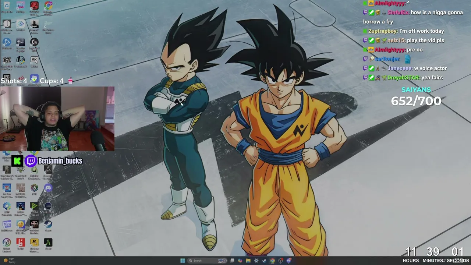Switch to OBS Studio on the taskbar
Screen dimensions: 471x265
coord(280,261)
